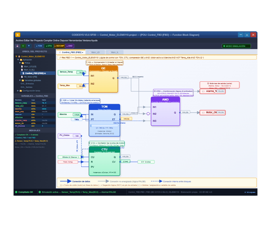Click the IN2 negation circle on AND block

148,114
